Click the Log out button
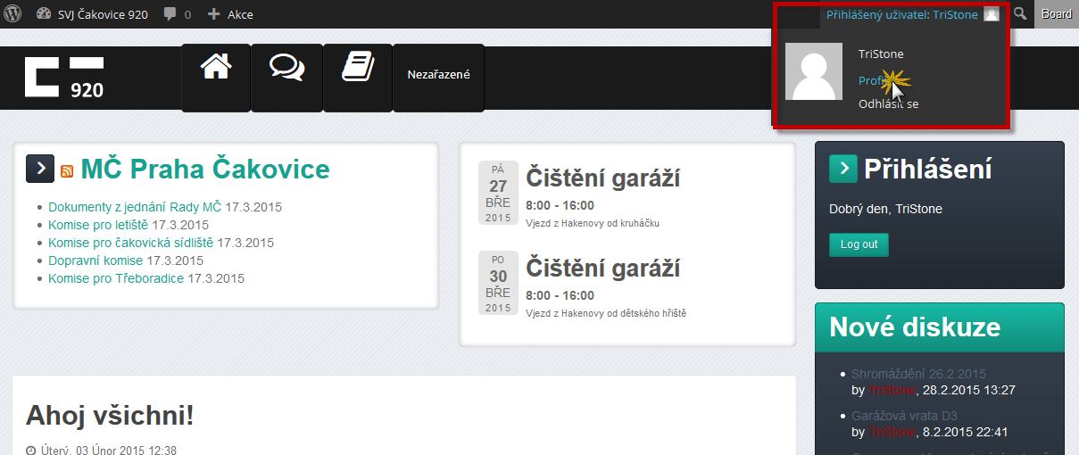This screenshot has height=455, width=1079. 859,244
